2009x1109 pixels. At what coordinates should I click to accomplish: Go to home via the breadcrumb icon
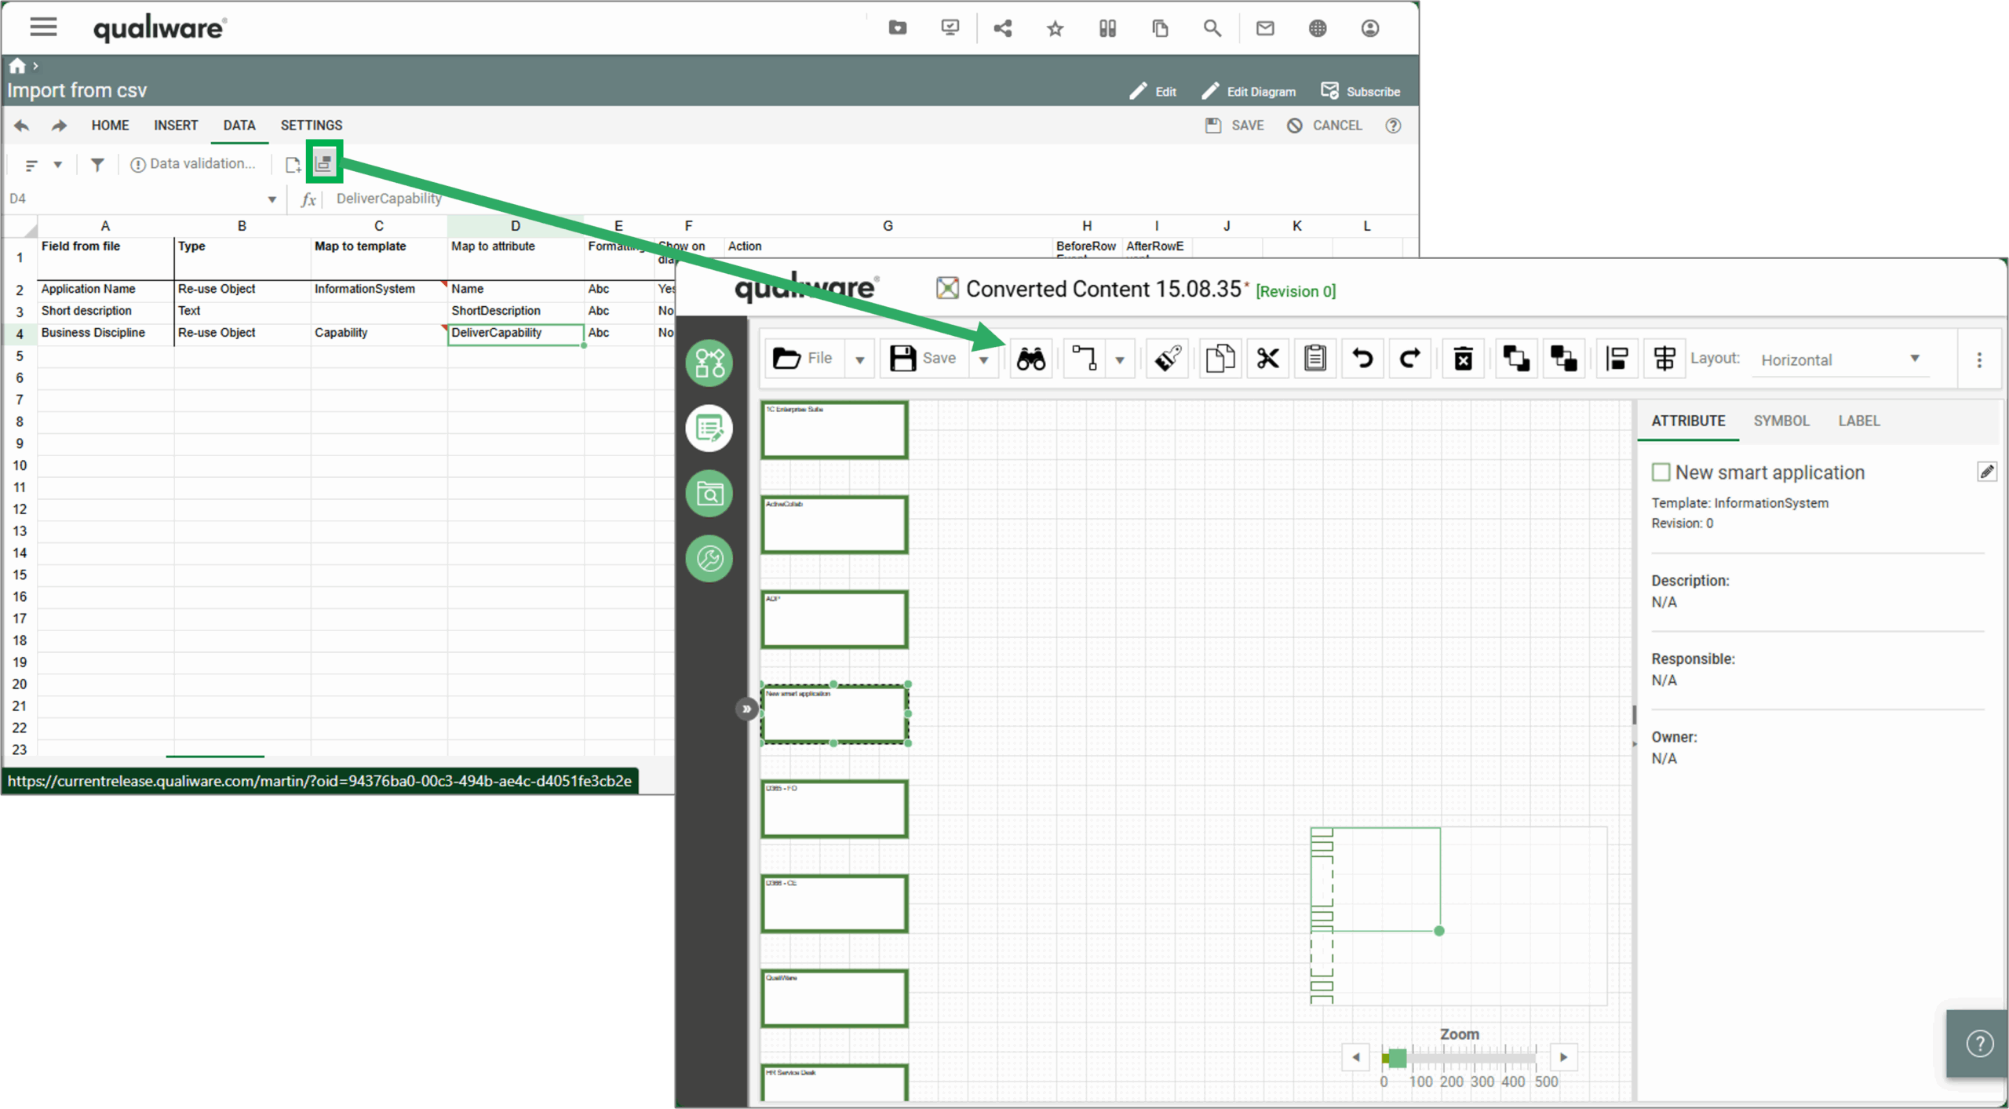click(17, 66)
